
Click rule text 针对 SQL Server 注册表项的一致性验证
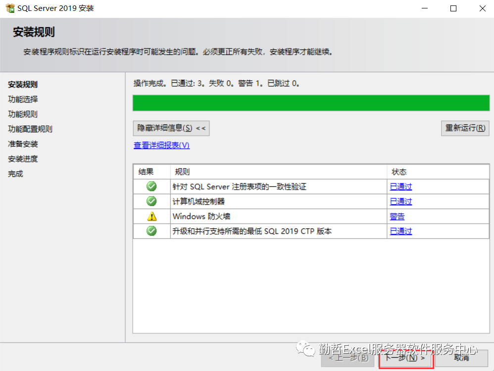[x=240, y=187]
